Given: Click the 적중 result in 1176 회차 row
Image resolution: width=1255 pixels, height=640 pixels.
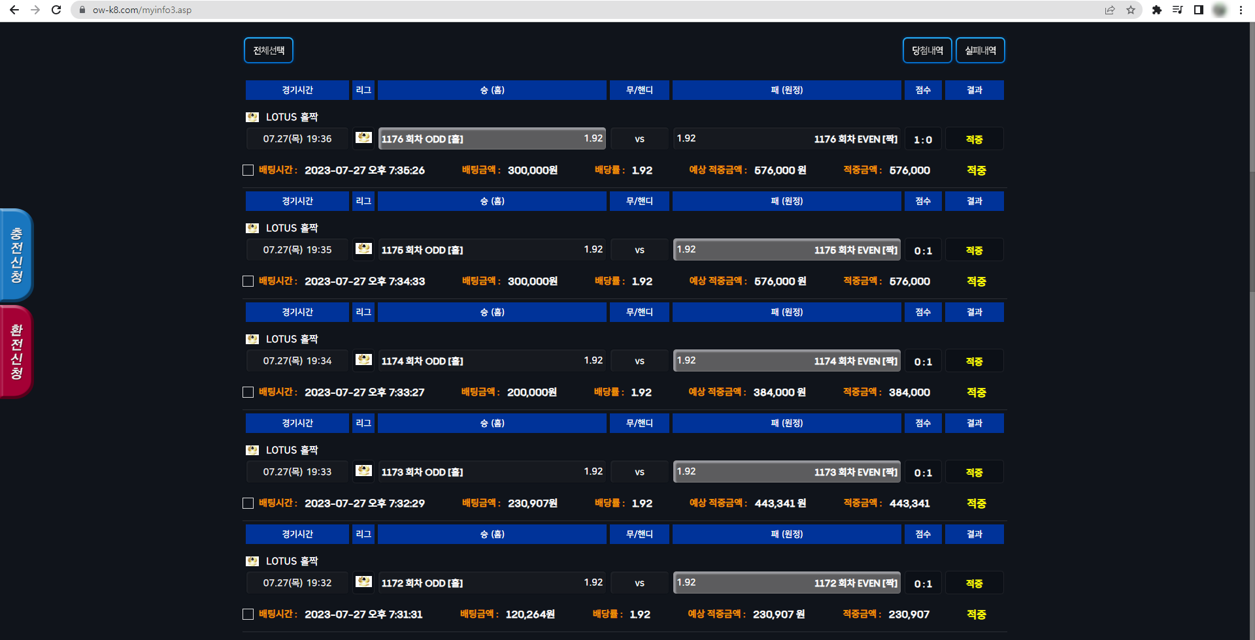Looking at the screenshot, I should pyautogui.click(x=975, y=139).
